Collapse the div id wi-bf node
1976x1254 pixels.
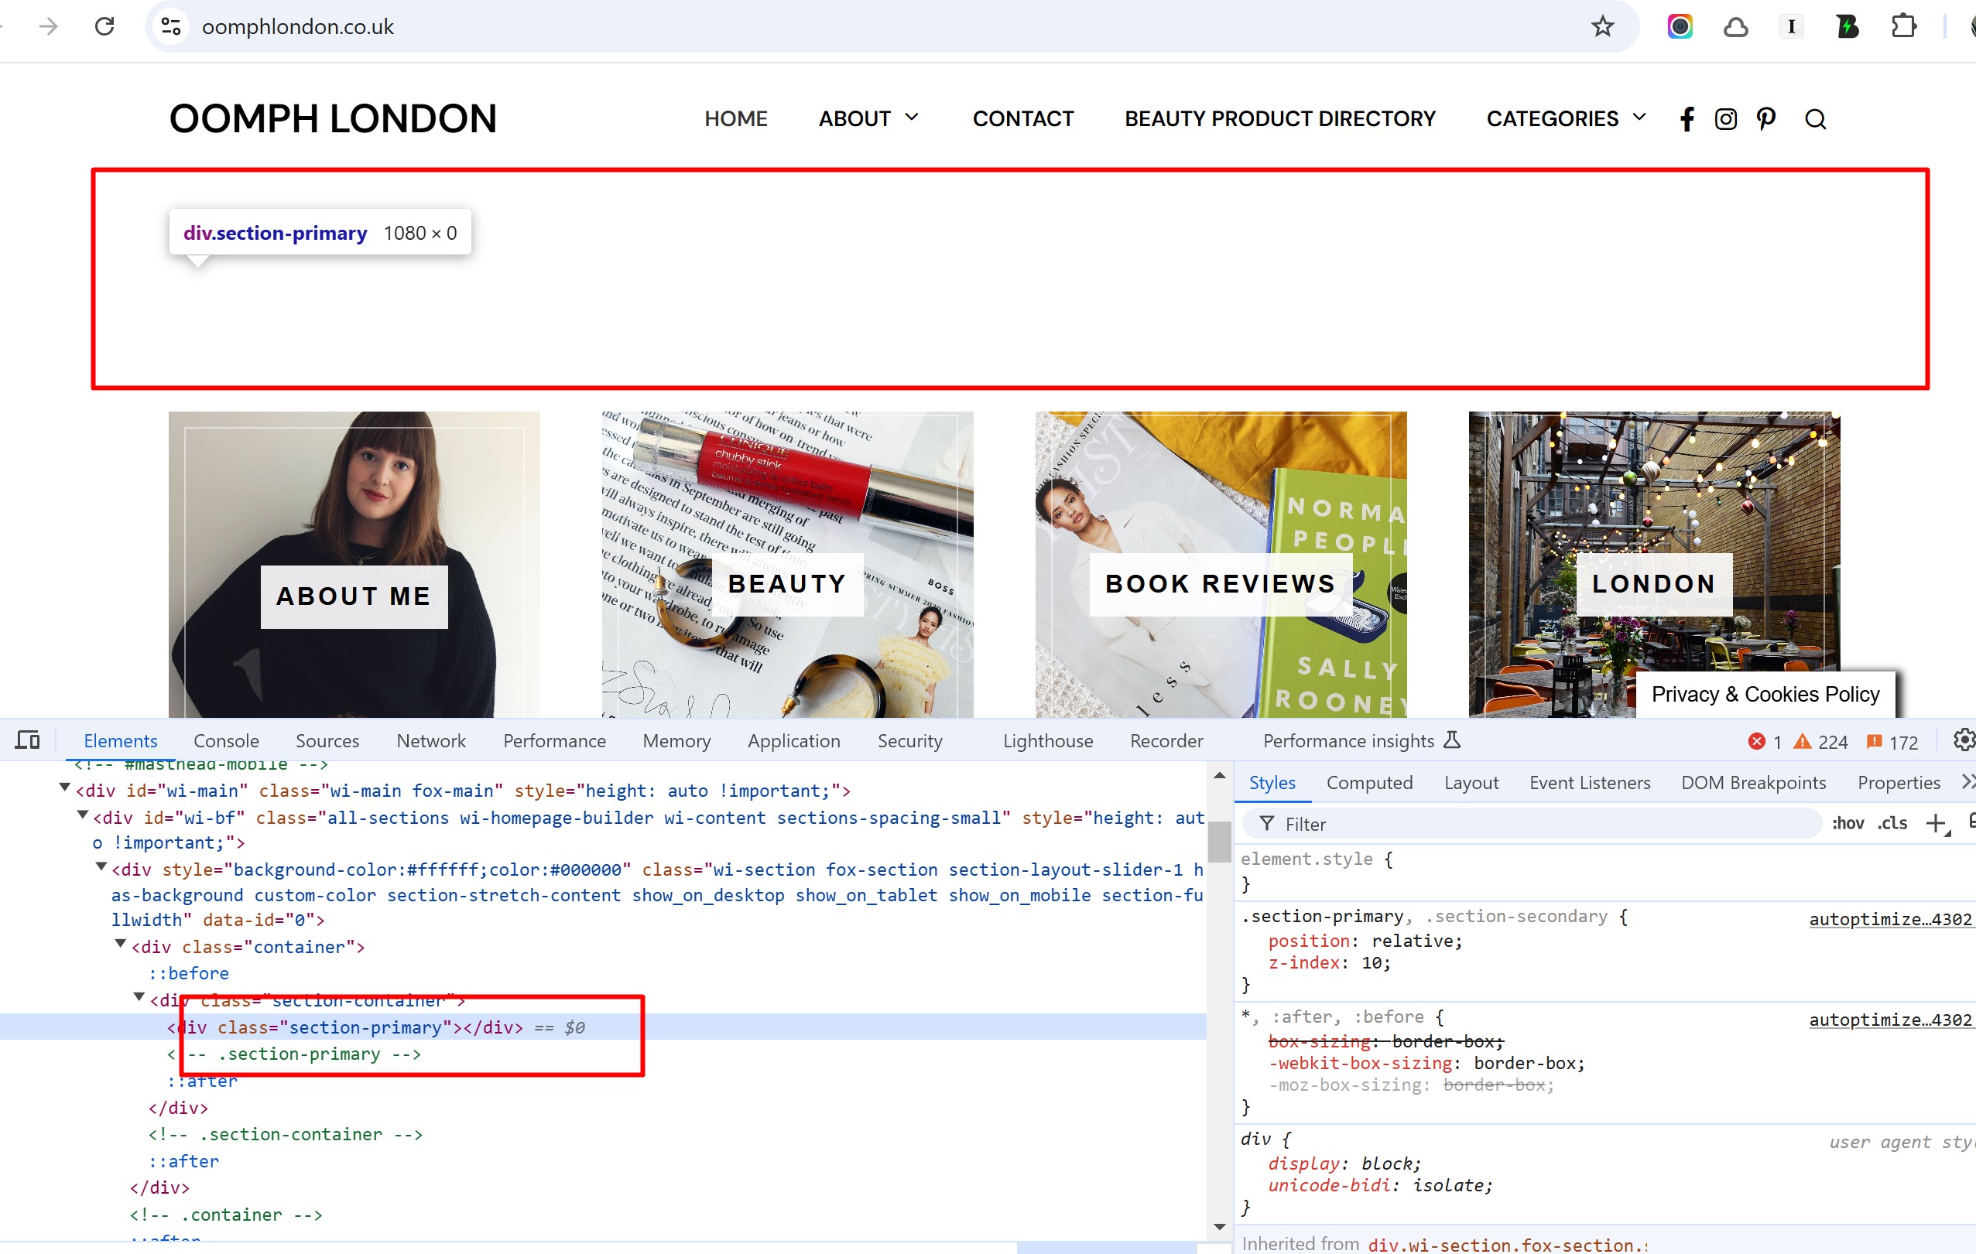point(83,815)
